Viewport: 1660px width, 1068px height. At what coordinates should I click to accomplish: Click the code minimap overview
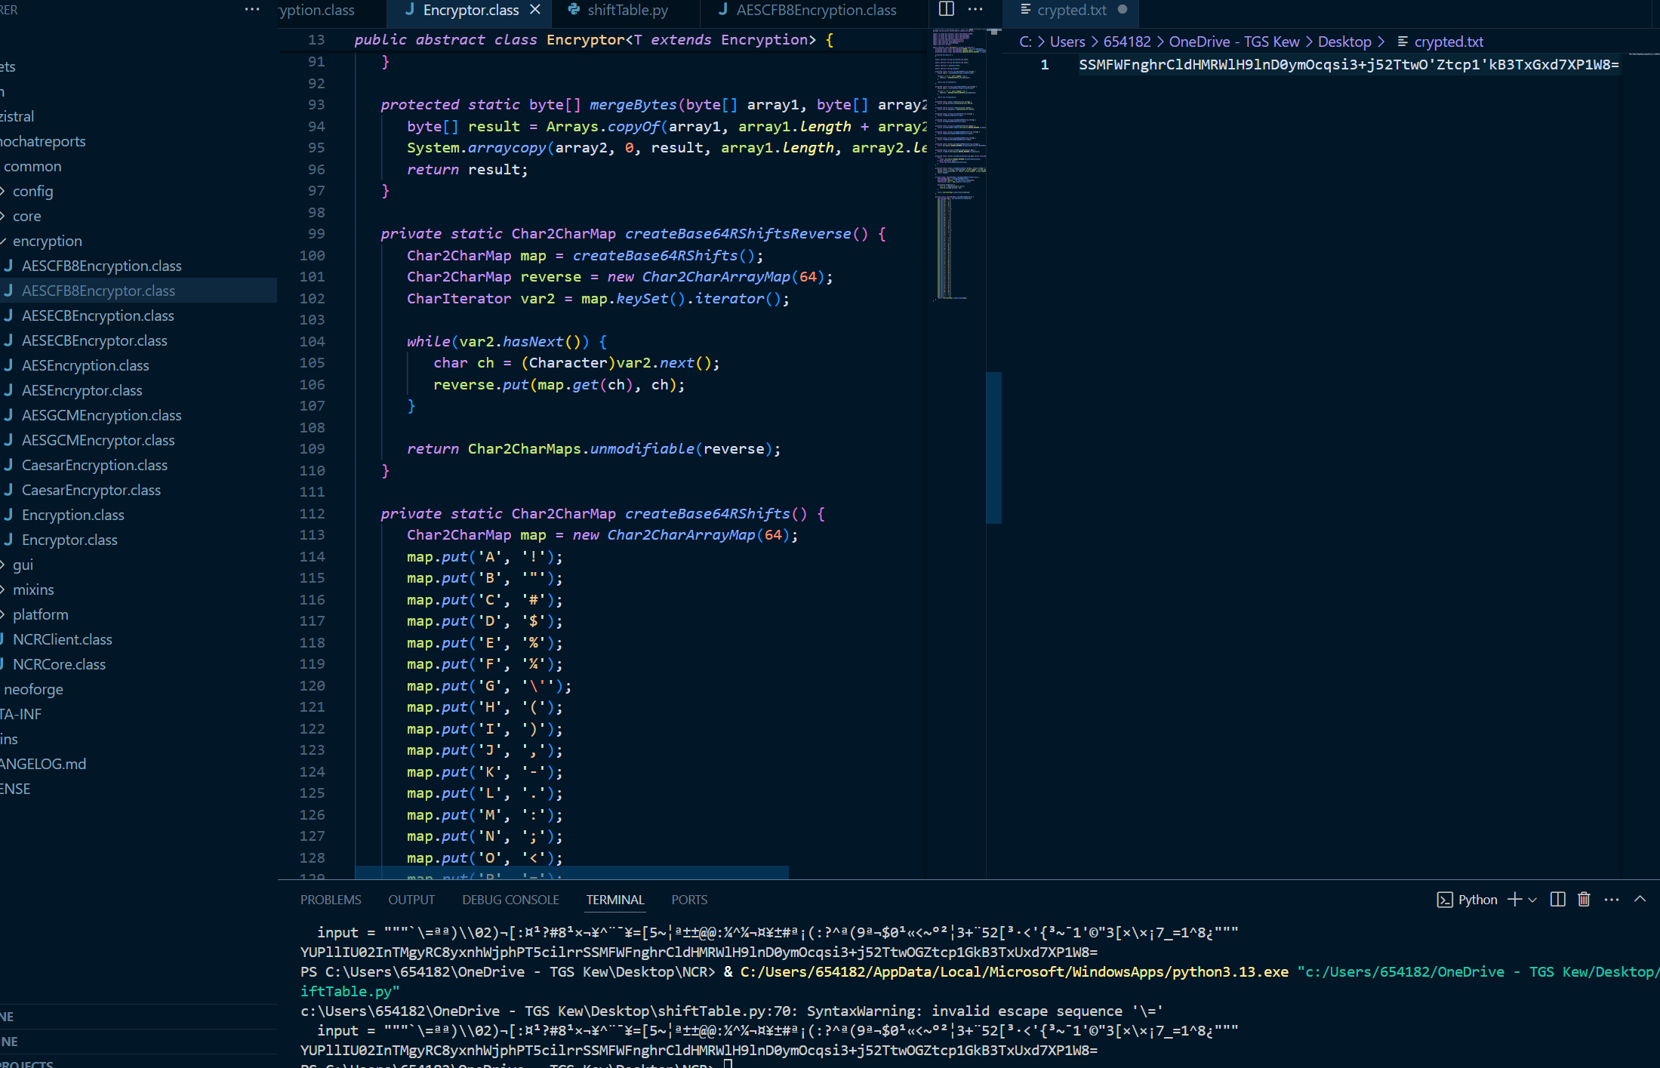coord(959,164)
